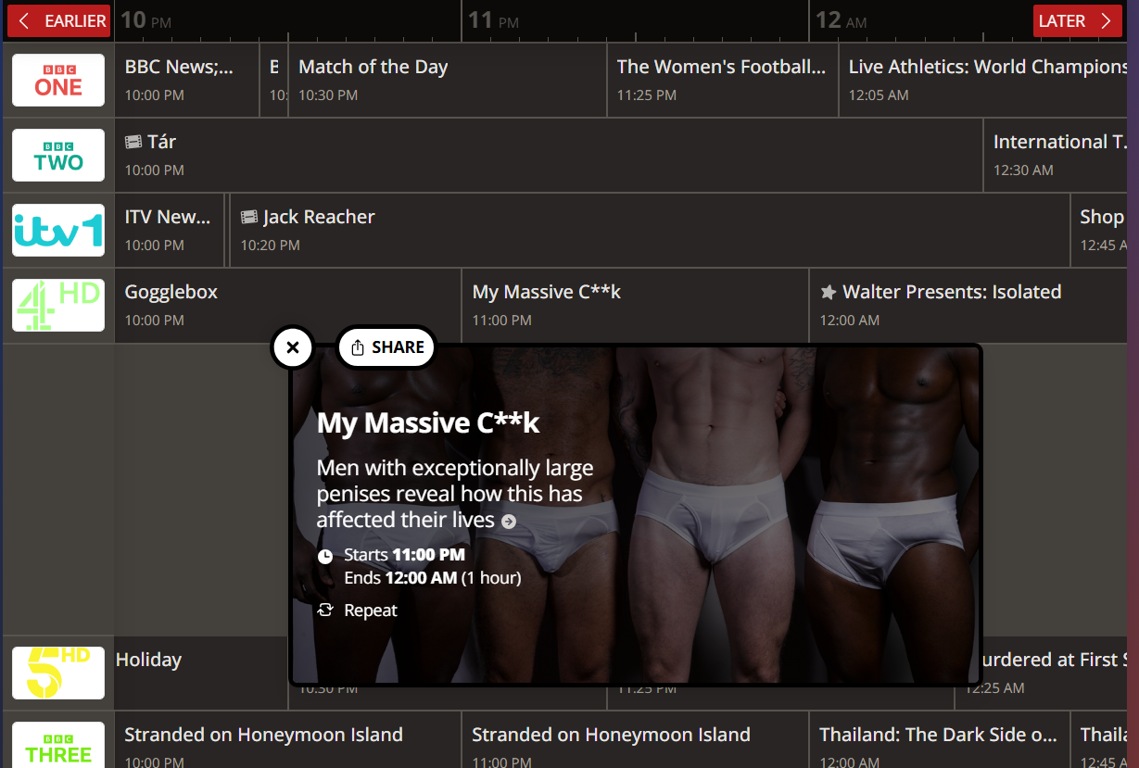Go to earlier listings with EARLIER button
This screenshot has width=1139, height=768.
click(x=59, y=20)
